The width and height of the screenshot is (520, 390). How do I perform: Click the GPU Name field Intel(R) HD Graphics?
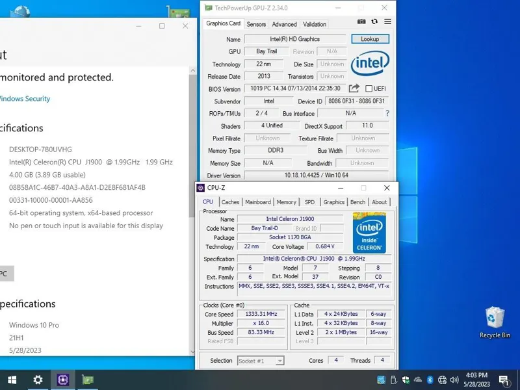coord(295,39)
